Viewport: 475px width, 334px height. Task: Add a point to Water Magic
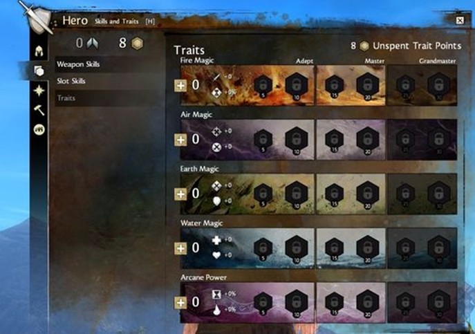click(180, 248)
